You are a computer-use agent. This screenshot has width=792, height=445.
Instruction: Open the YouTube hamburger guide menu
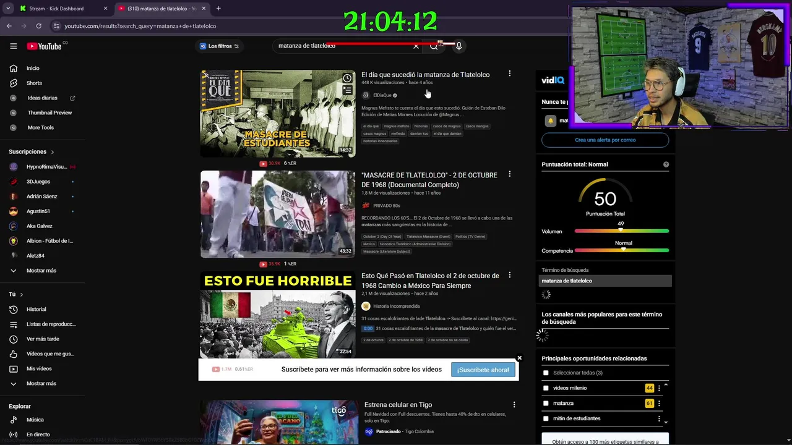tap(13, 46)
